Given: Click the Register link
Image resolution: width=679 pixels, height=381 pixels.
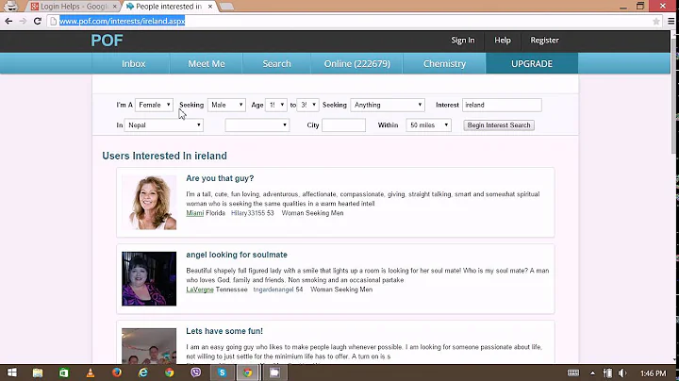Looking at the screenshot, I should [544, 41].
